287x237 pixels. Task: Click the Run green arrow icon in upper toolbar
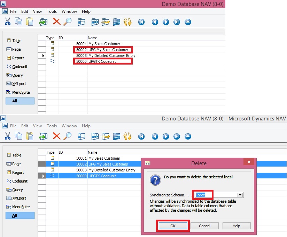[x=43, y=22]
